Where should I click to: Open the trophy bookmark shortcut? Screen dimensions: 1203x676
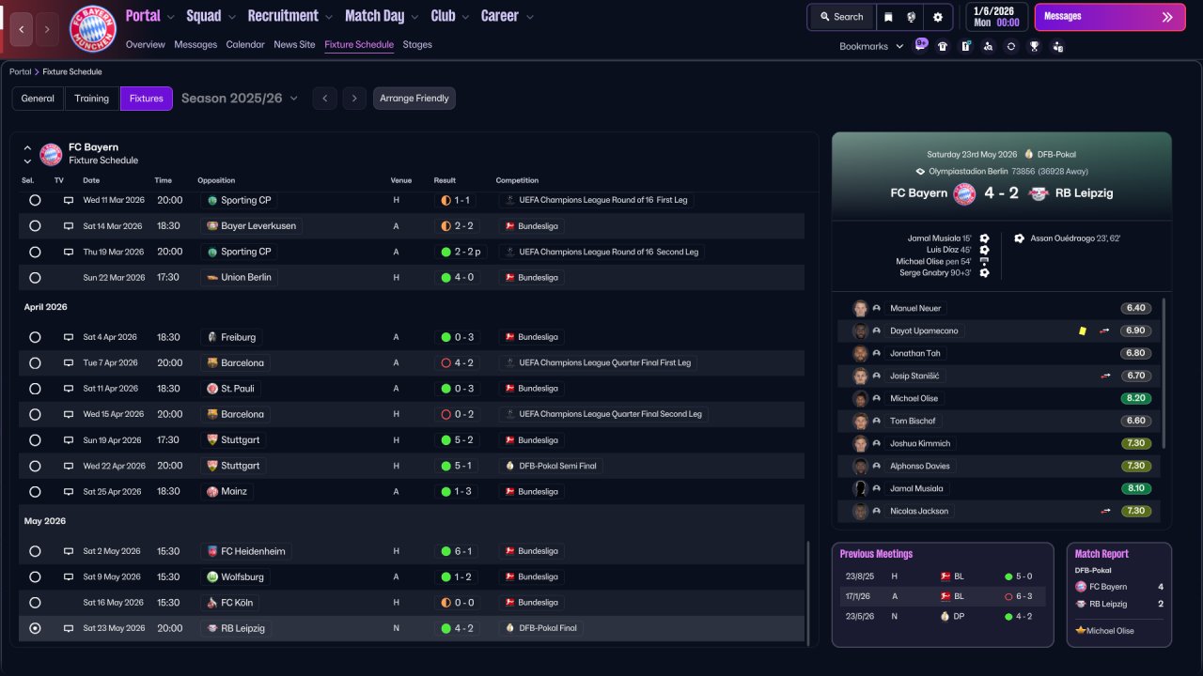tap(1034, 46)
